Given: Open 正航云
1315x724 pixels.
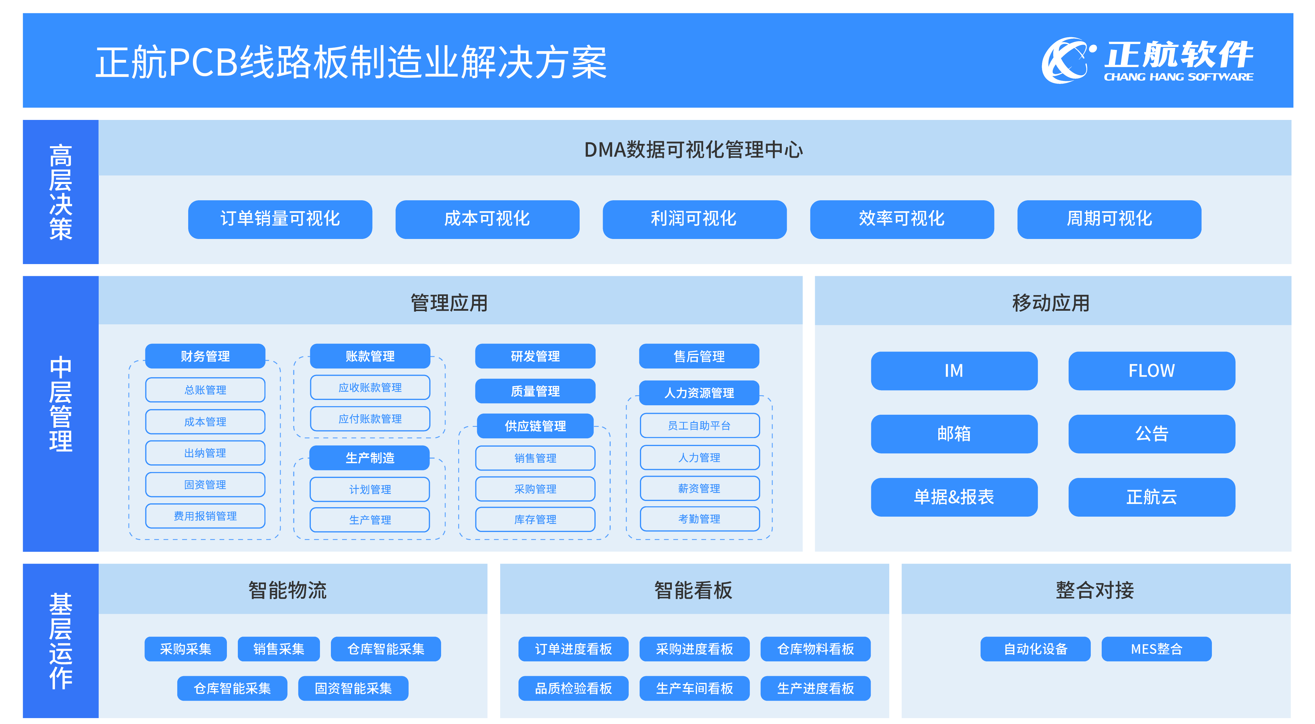Looking at the screenshot, I should point(1152,497).
